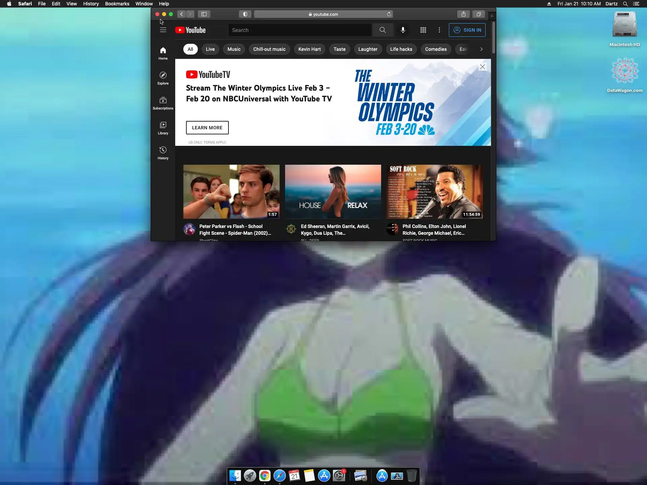Toggle Safari's sidebar button
647x485 pixels.
204,14
